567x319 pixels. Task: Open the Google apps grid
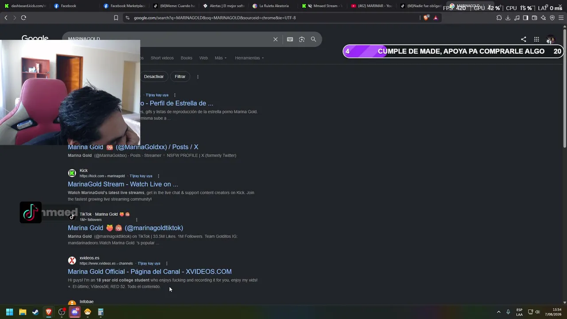pyautogui.click(x=536, y=39)
